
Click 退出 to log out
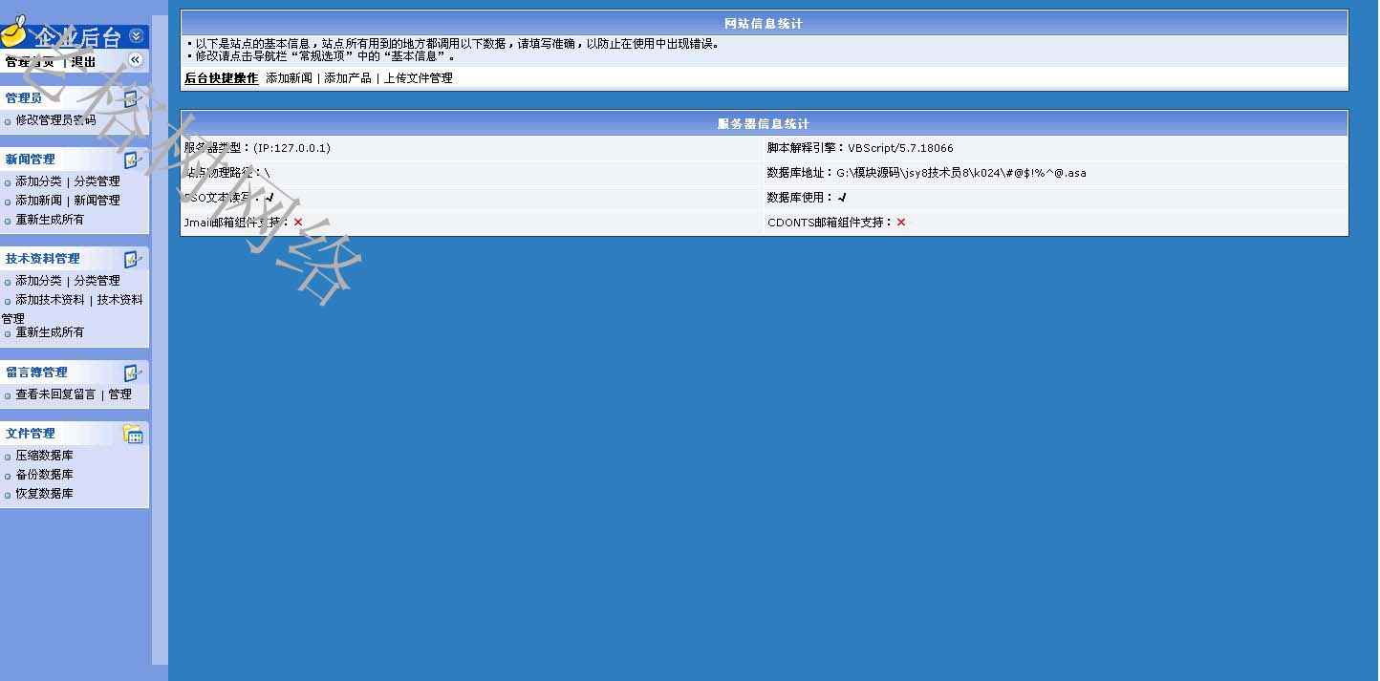coord(83,61)
